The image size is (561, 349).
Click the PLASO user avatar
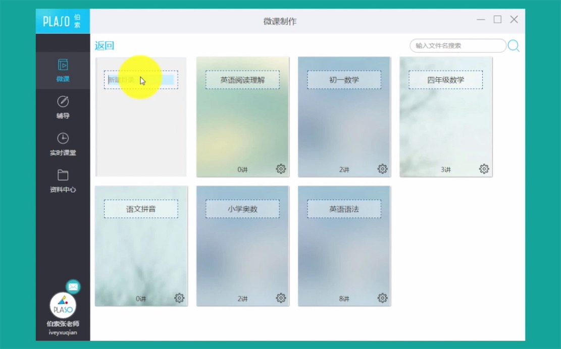63,305
